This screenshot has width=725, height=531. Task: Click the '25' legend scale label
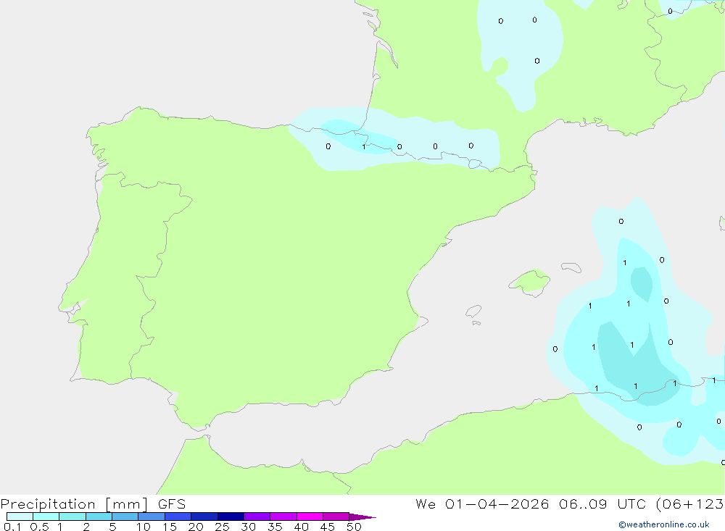point(222,527)
